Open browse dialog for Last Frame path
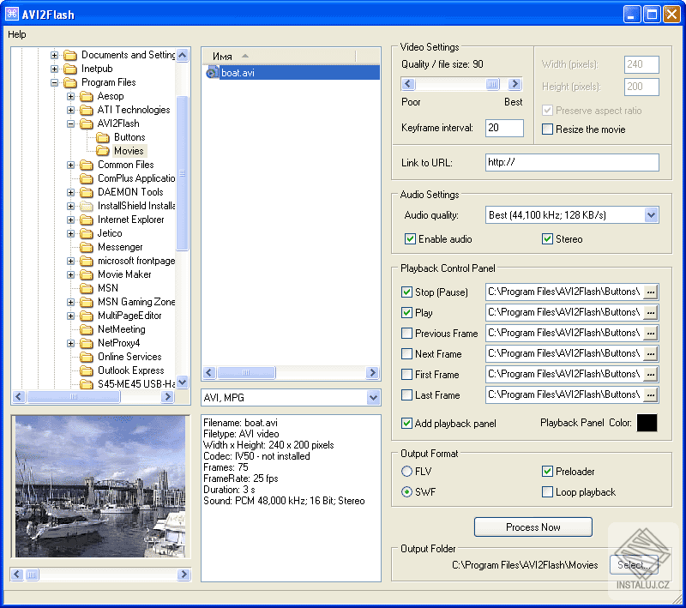686x608 pixels. click(651, 395)
